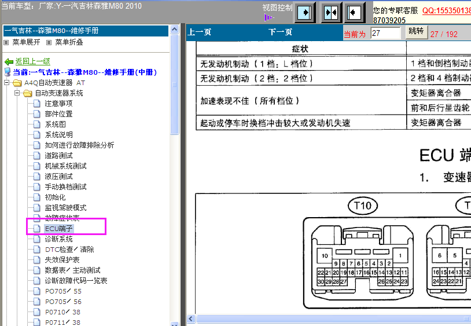Image resolution: width=471 pixels, height=326 pixels.
Task: Click the tree panel vertical scrollbar thumb
Action: click(x=175, y=85)
